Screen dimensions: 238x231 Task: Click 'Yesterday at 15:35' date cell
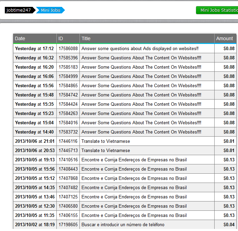coord(34,104)
